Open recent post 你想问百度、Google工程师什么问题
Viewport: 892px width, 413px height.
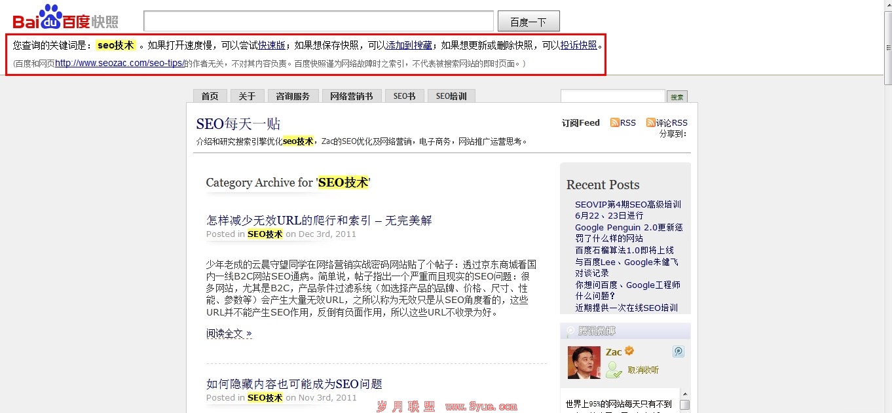click(x=627, y=290)
